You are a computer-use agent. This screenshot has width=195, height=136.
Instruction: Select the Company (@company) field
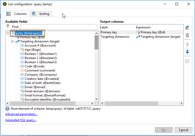point(41,75)
